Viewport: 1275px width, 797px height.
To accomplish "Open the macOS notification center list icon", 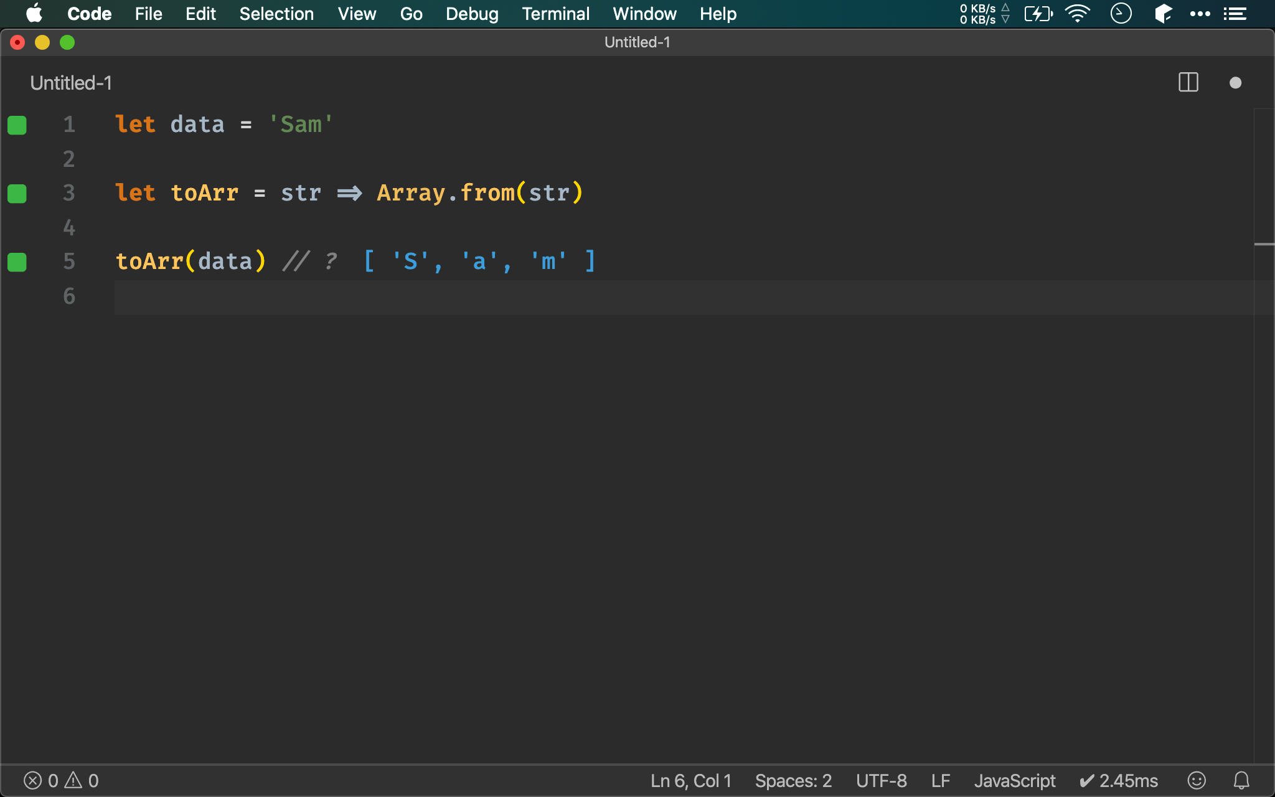I will (1235, 14).
